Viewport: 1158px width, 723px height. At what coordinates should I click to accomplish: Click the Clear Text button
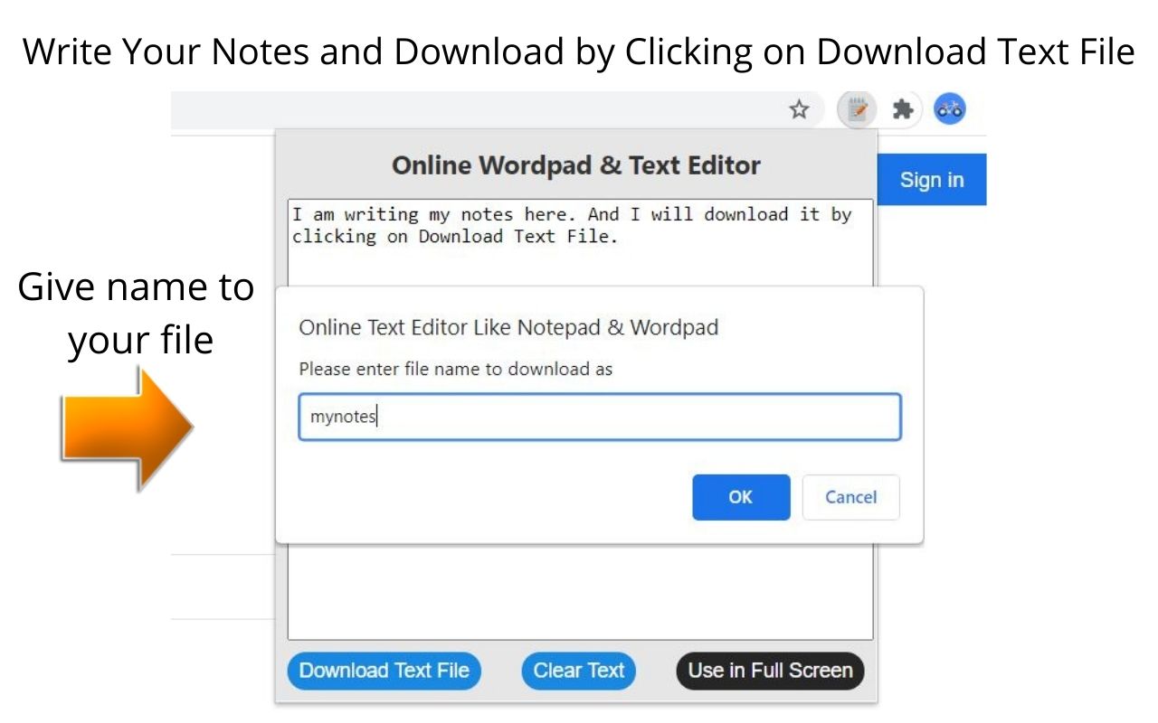pyautogui.click(x=579, y=671)
